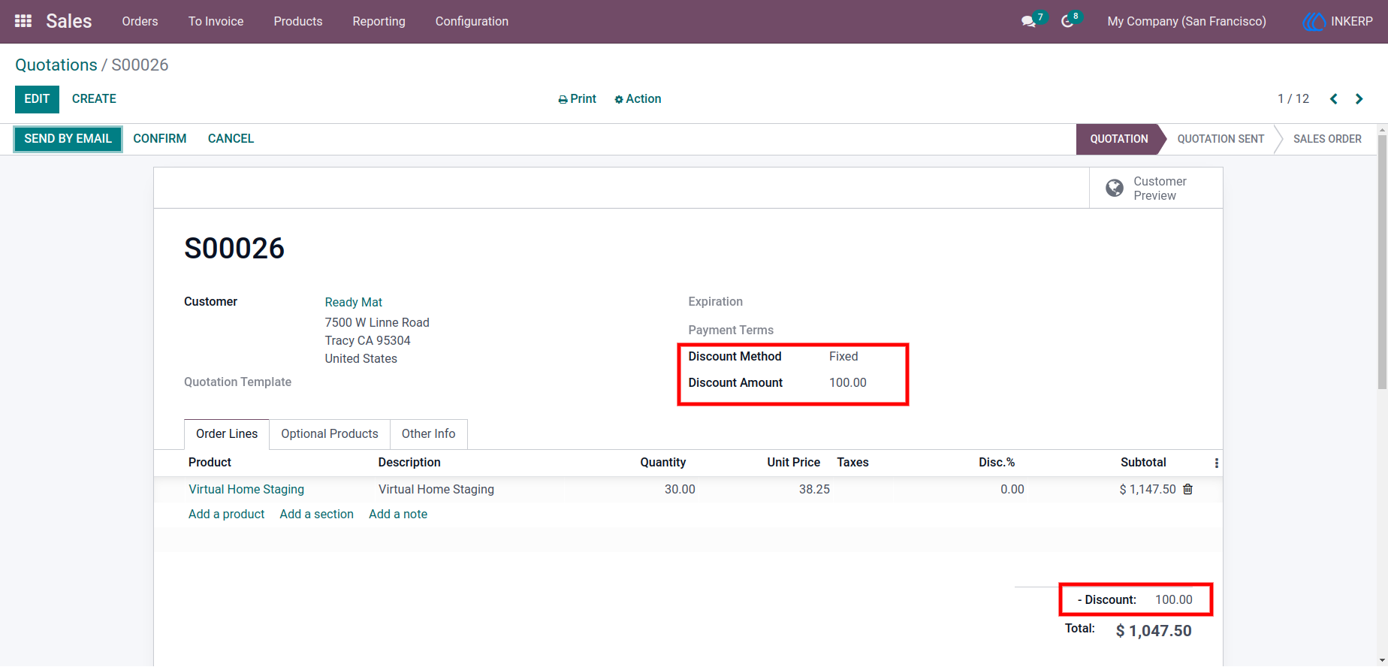Screen dimensions: 1388x667
Task: Click the CANCEL button
Action: pyautogui.click(x=231, y=139)
